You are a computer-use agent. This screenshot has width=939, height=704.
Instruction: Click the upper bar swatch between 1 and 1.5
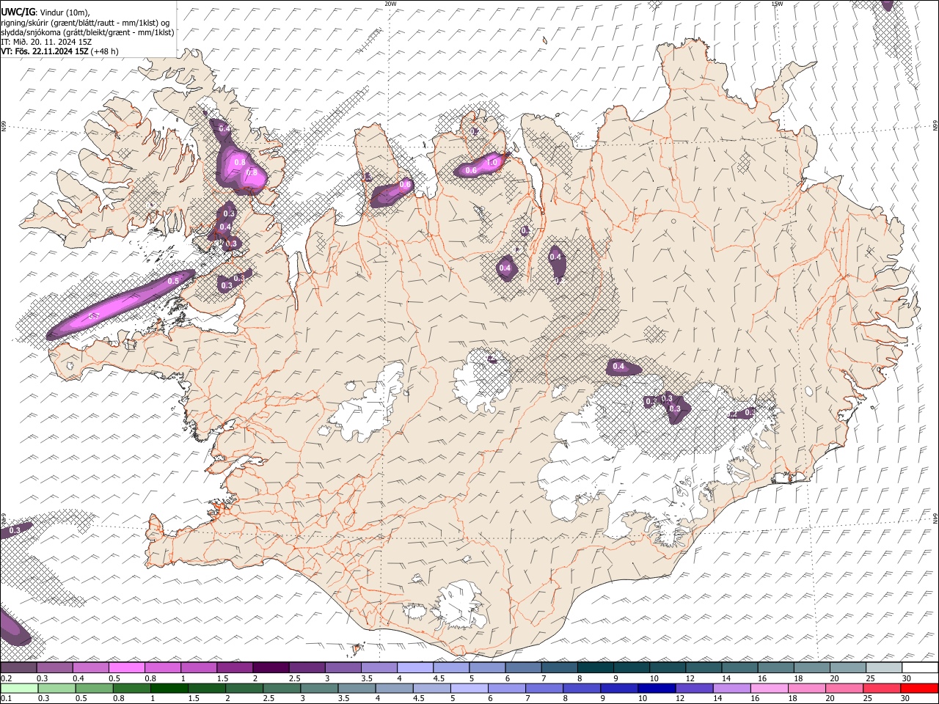(199, 668)
